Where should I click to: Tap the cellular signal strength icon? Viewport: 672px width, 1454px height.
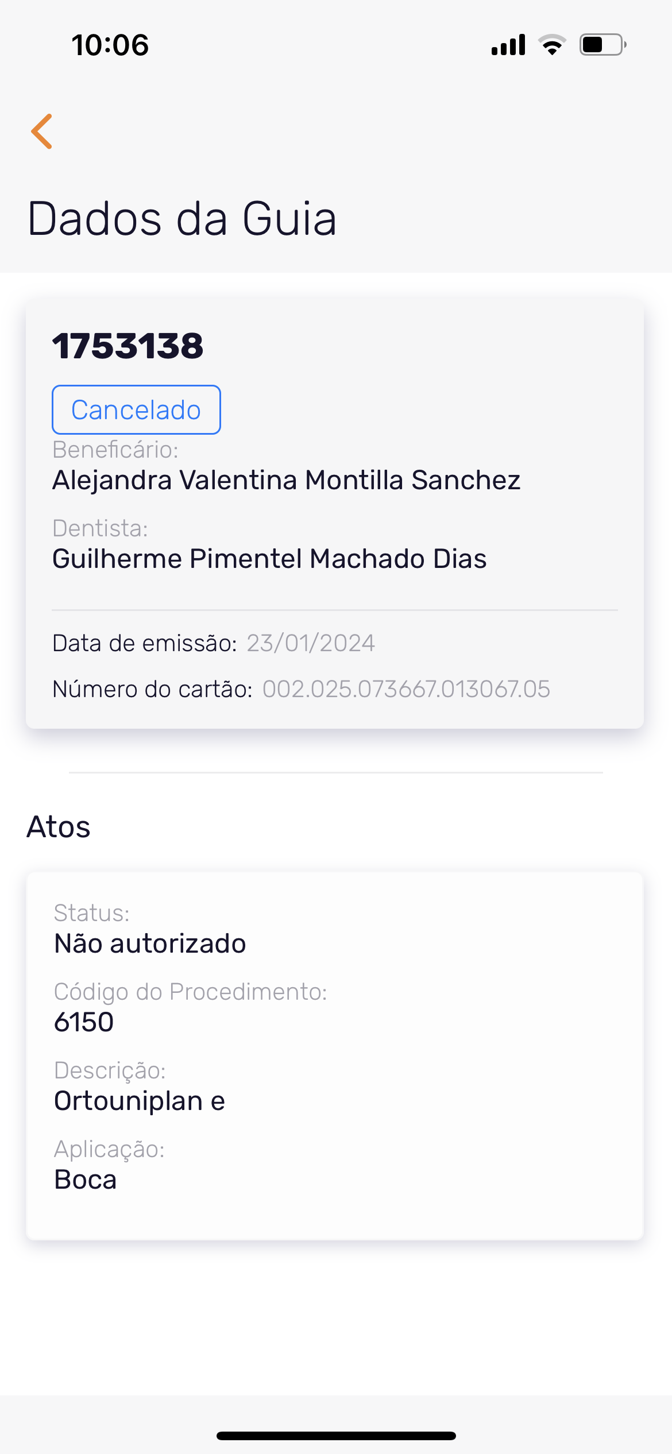coord(508,45)
